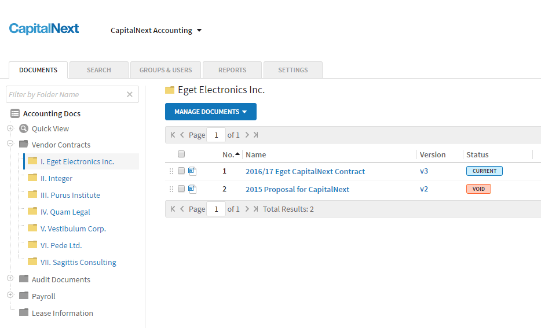
Task: Open the Groups & Users tab
Action: [166, 70]
